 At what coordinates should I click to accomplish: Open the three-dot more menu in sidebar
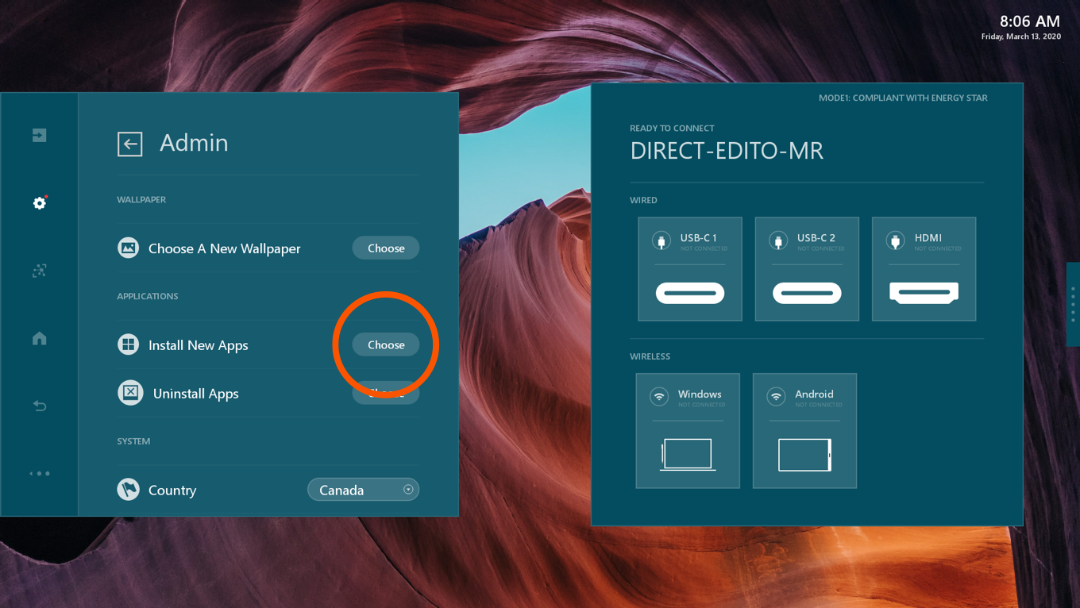pos(39,473)
